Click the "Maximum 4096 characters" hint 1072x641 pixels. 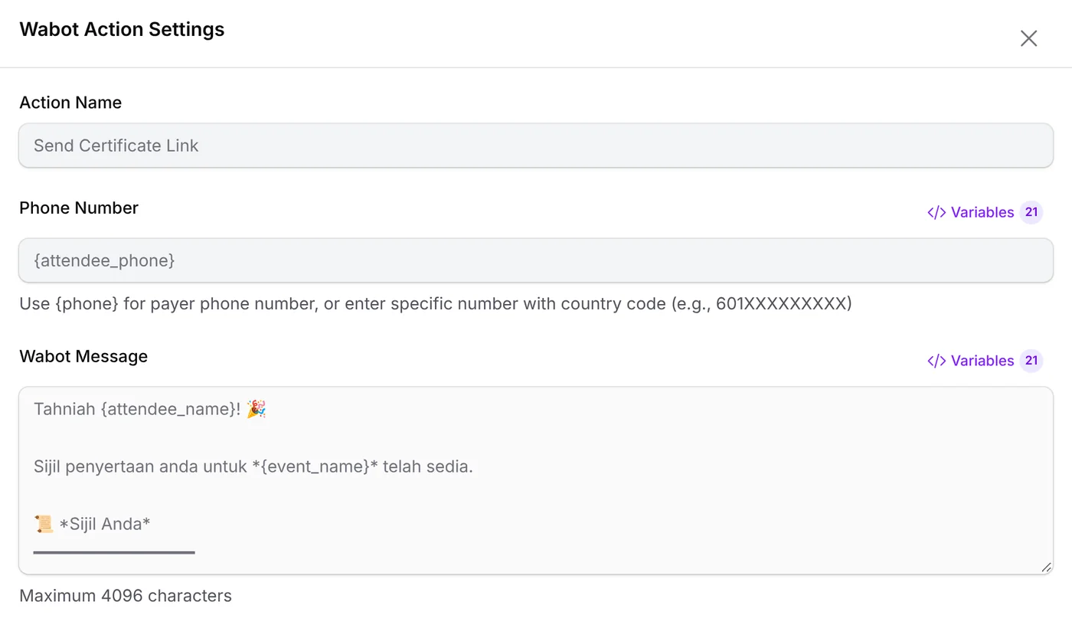click(126, 596)
